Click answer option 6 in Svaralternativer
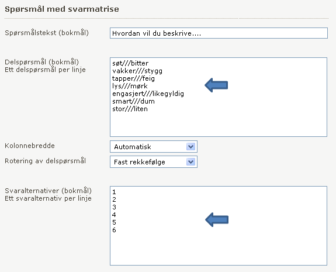 pos(114,230)
